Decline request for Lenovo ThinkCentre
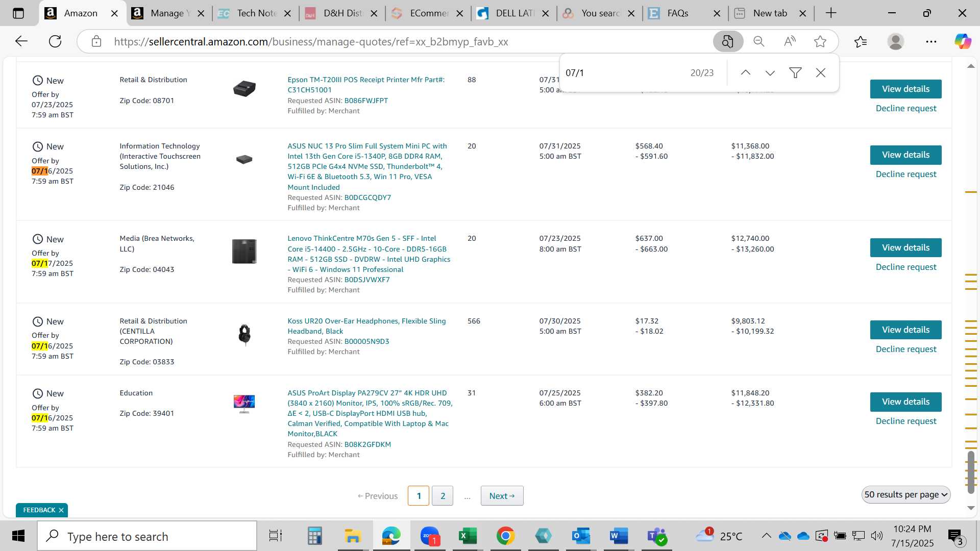This screenshot has width=980, height=551. 906,267
